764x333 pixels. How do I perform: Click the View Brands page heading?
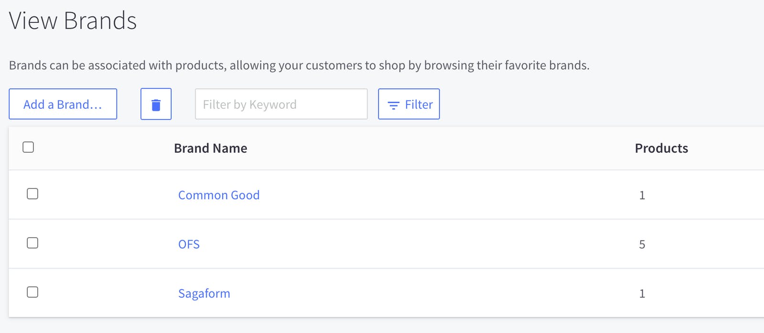coord(73,21)
